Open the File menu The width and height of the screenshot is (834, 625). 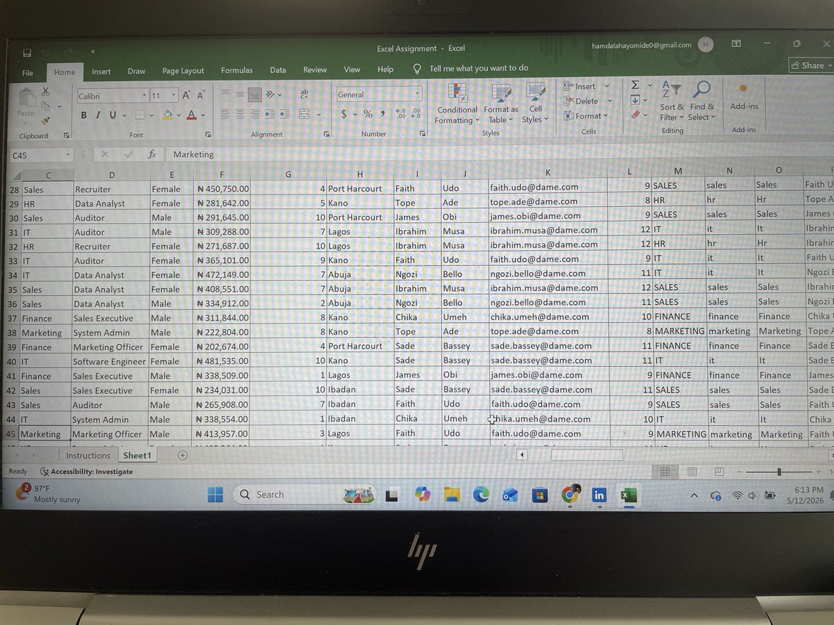[x=28, y=72]
